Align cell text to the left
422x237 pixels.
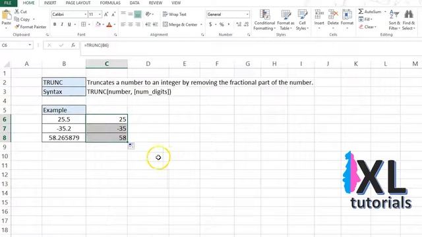(123, 24)
